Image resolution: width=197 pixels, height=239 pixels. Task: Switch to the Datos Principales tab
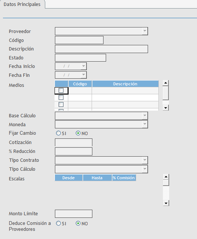[x=22, y=4]
